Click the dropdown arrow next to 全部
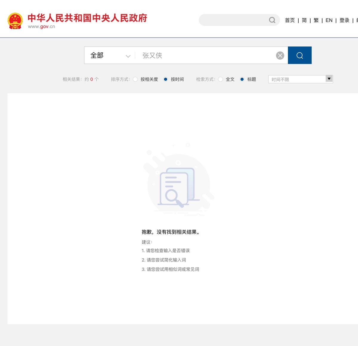 [x=128, y=56]
